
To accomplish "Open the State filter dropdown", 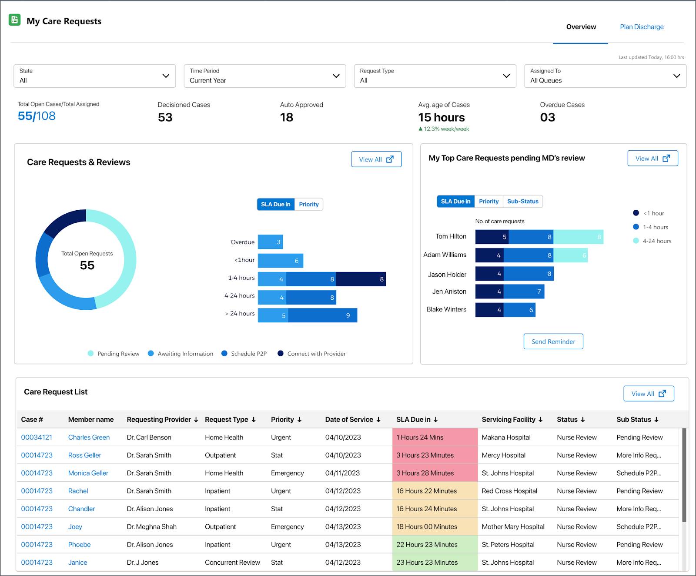I will click(x=95, y=76).
